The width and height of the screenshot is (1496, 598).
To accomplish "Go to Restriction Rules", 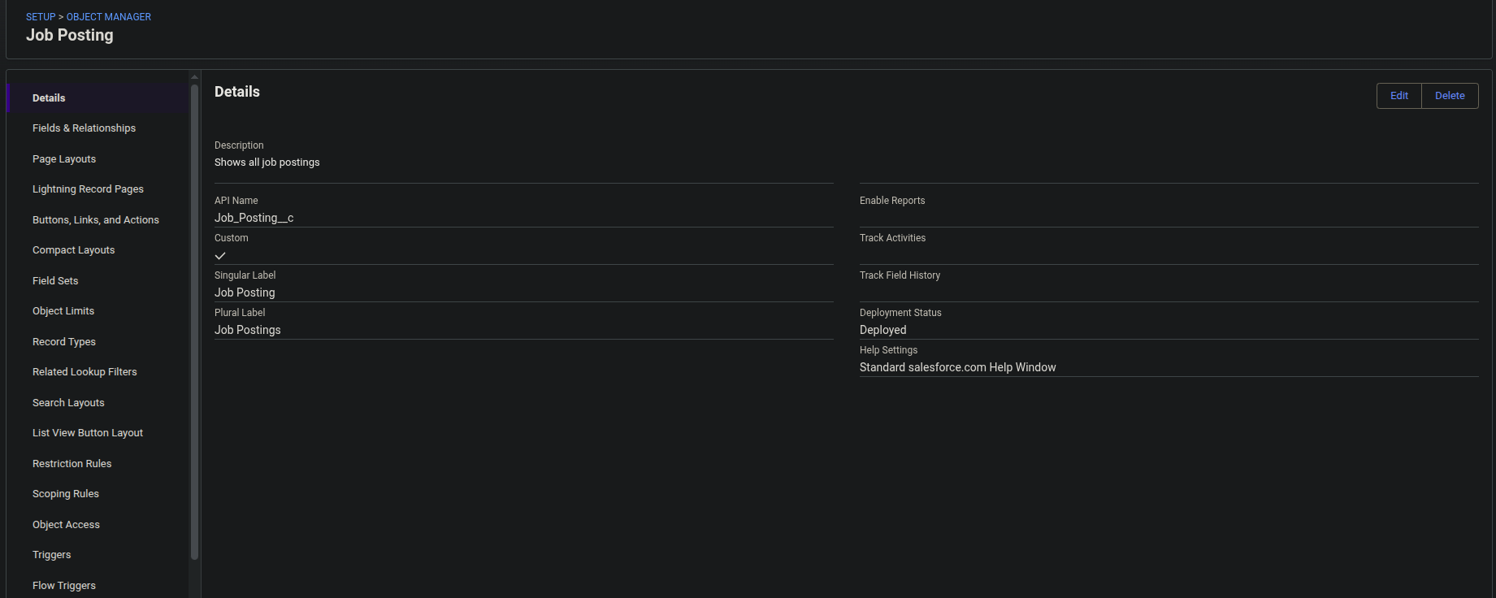I will tap(72, 464).
